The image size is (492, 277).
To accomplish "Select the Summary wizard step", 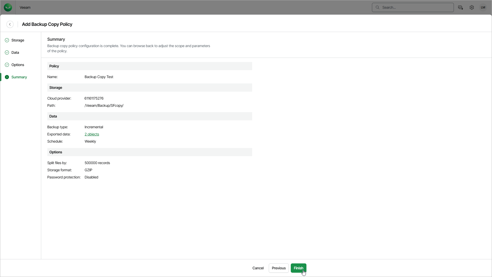I will pyautogui.click(x=19, y=77).
